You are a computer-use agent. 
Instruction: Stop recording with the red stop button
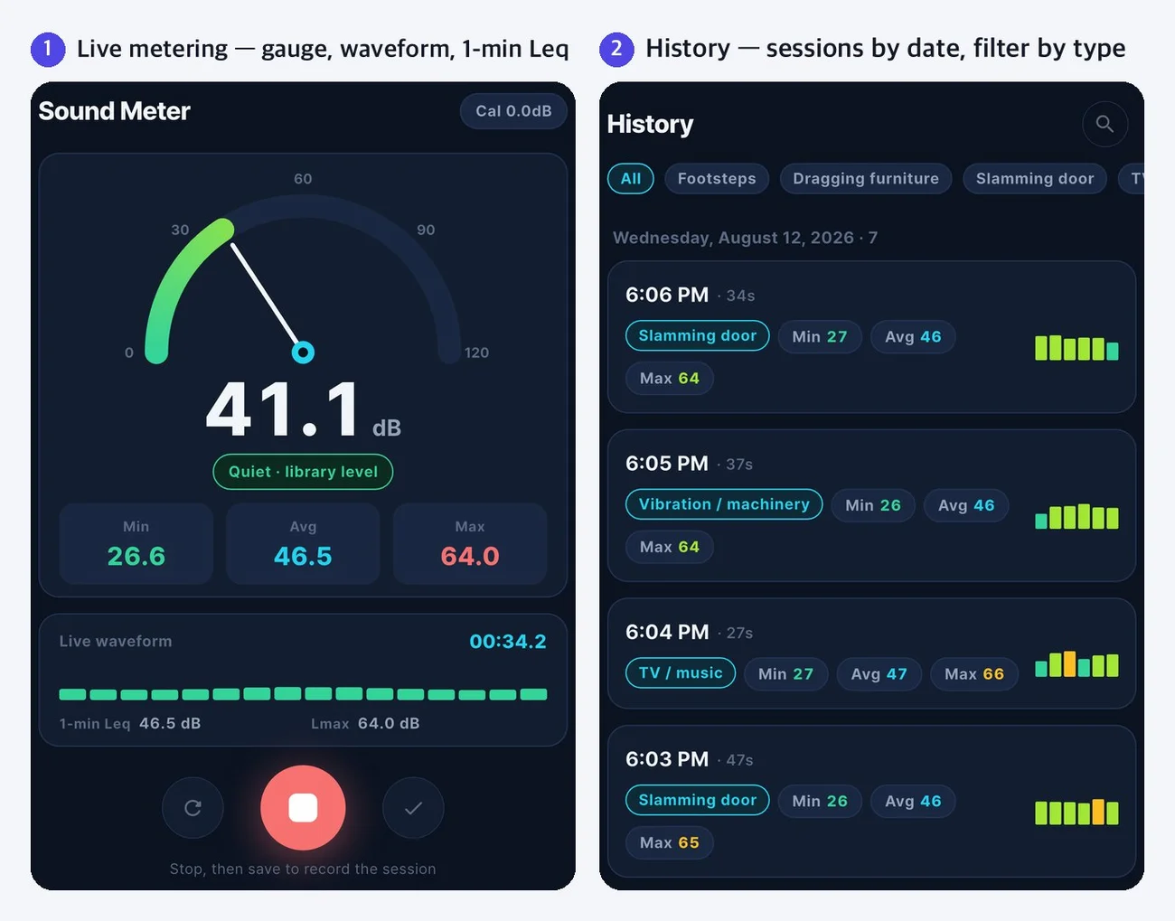(x=303, y=808)
